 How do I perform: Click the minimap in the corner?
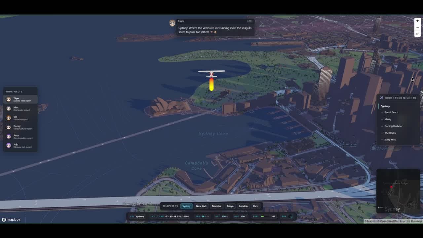coord(398,191)
